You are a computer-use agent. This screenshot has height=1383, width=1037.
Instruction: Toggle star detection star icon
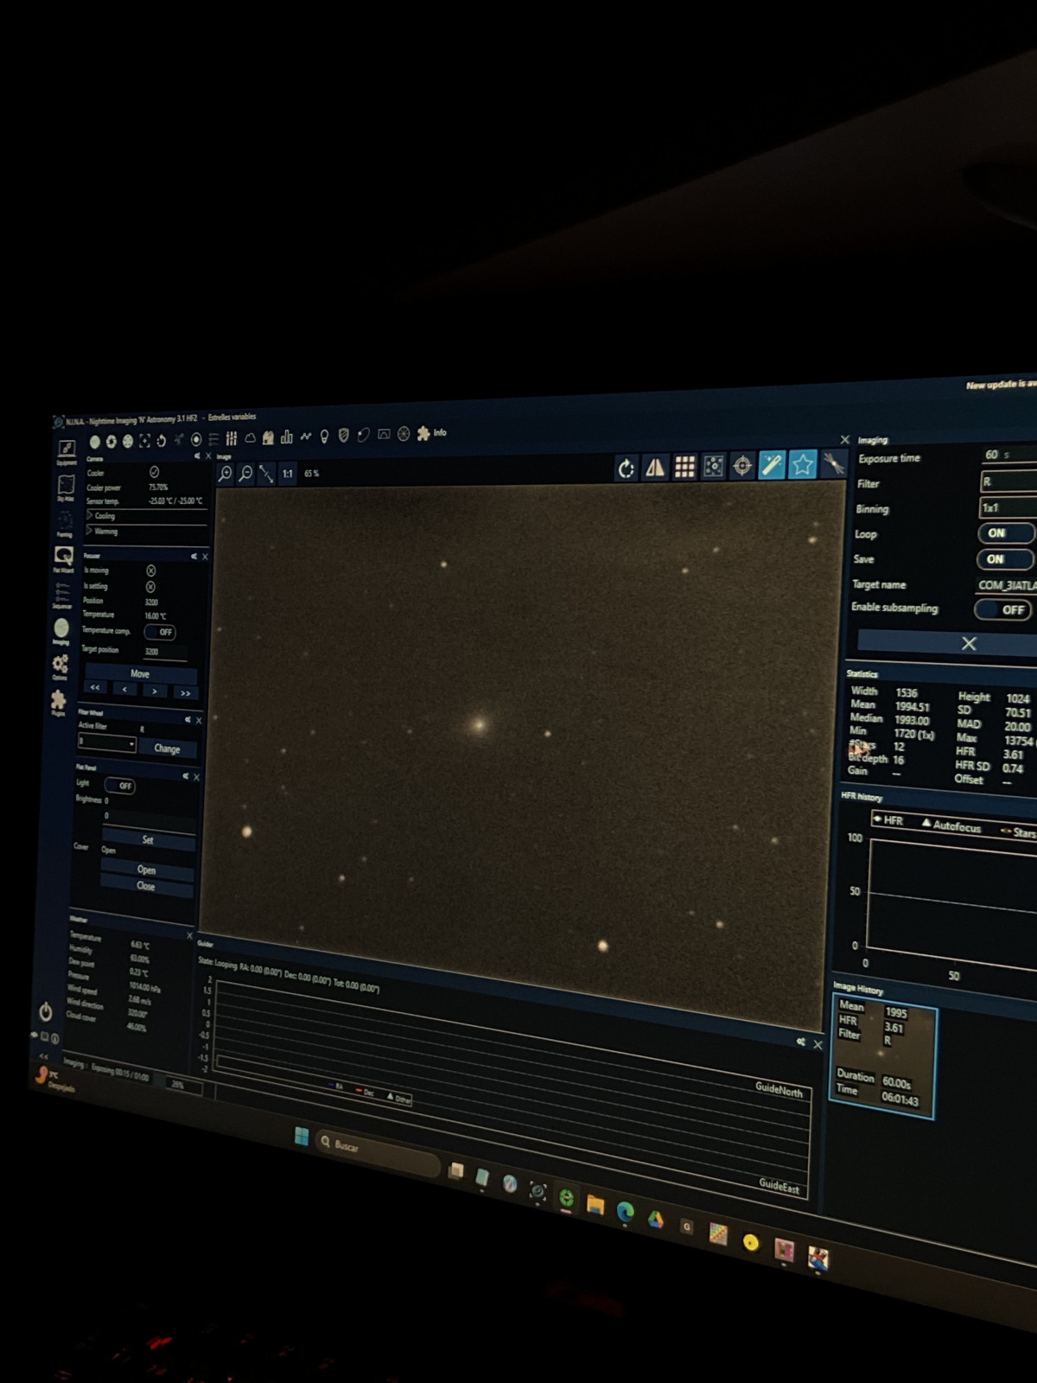(x=802, y=465)
